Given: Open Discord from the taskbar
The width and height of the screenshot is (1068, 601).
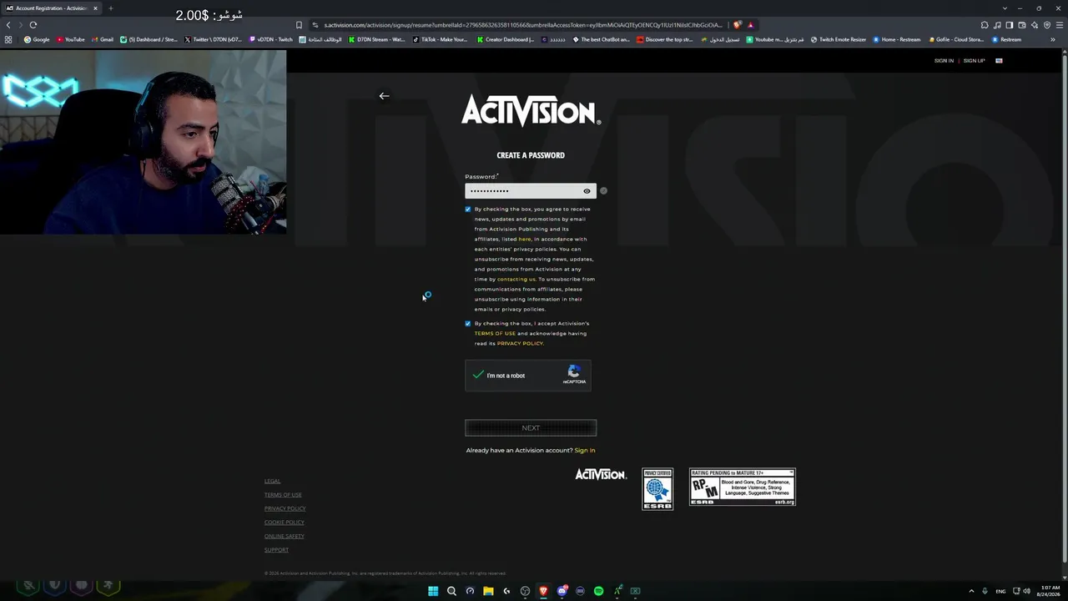Looking at the screenshot, I should (562, 591).
